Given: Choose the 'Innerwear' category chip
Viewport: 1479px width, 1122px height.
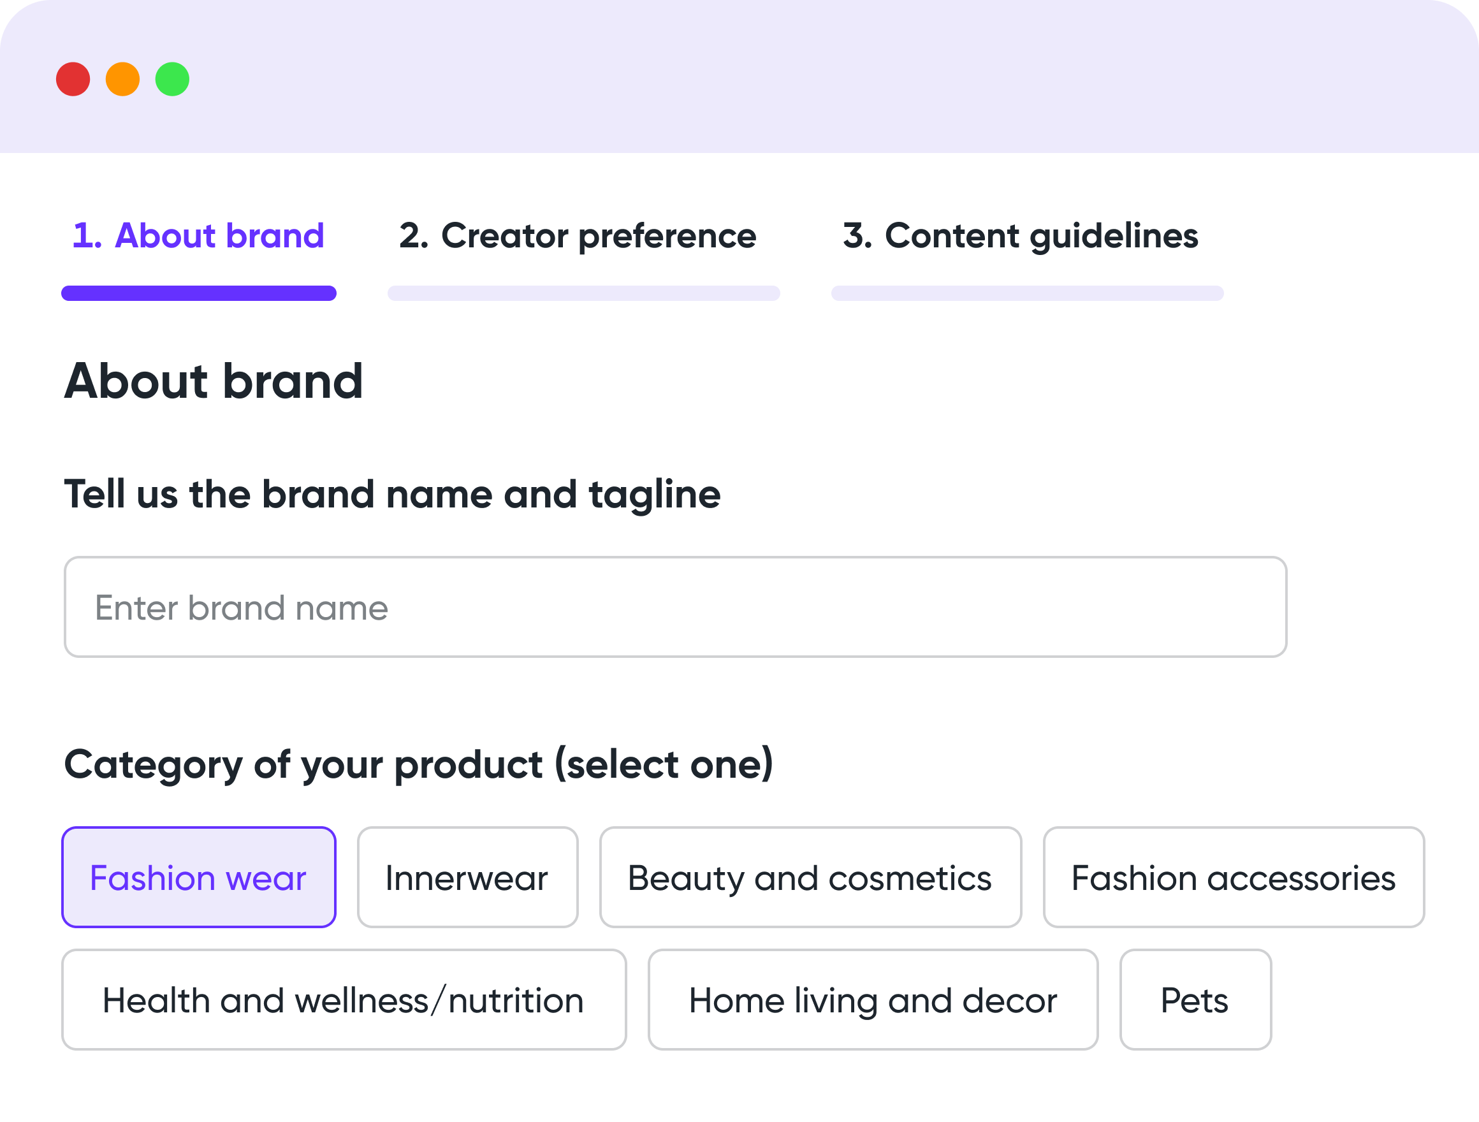Looking at the screenshot, I should [467, 877].
